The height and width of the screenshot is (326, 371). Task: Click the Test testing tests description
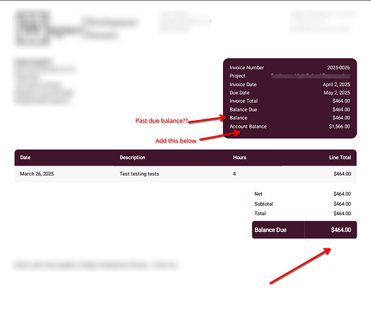pyautogui.click(x=140, y=174)
